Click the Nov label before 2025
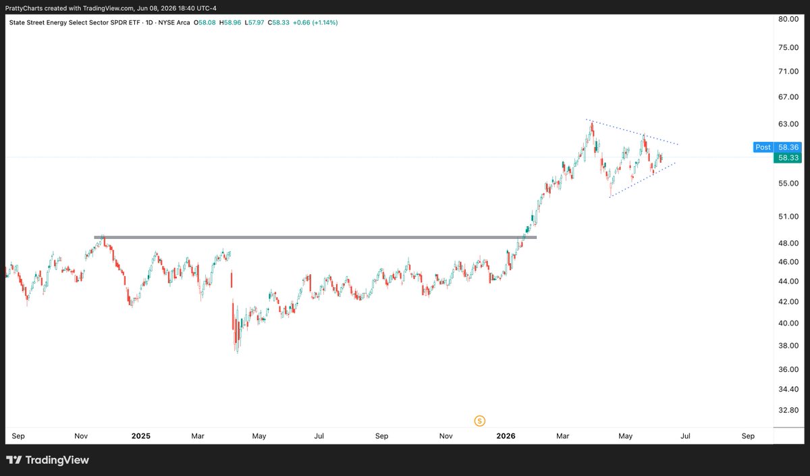The height and width of the screenshot is (476, 810). 82,436
